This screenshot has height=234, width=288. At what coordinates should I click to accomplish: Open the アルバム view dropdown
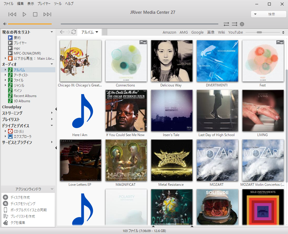click(90, 32)
